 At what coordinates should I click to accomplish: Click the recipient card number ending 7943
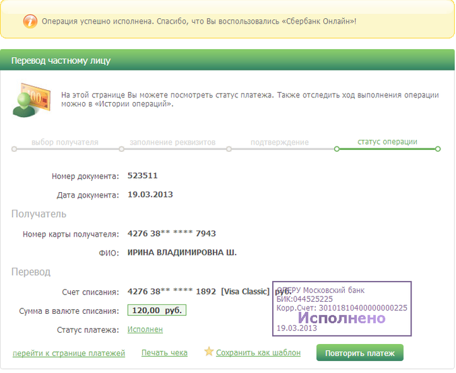click(171, 234)
